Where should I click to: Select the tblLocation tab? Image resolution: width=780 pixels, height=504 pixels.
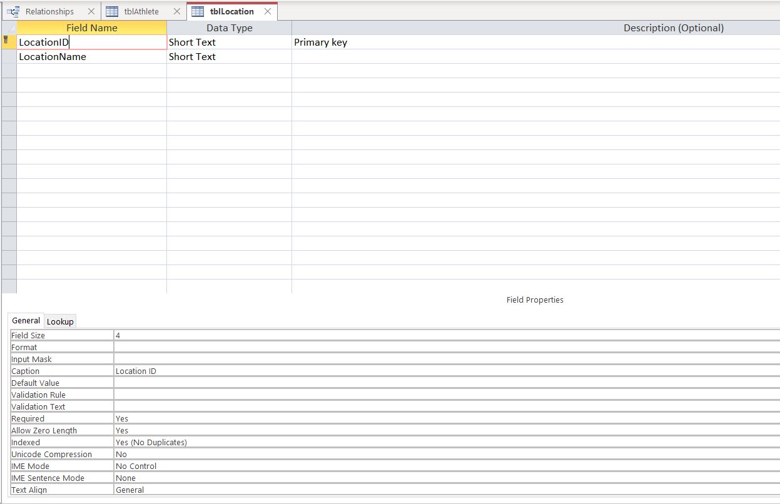(232, 11)
